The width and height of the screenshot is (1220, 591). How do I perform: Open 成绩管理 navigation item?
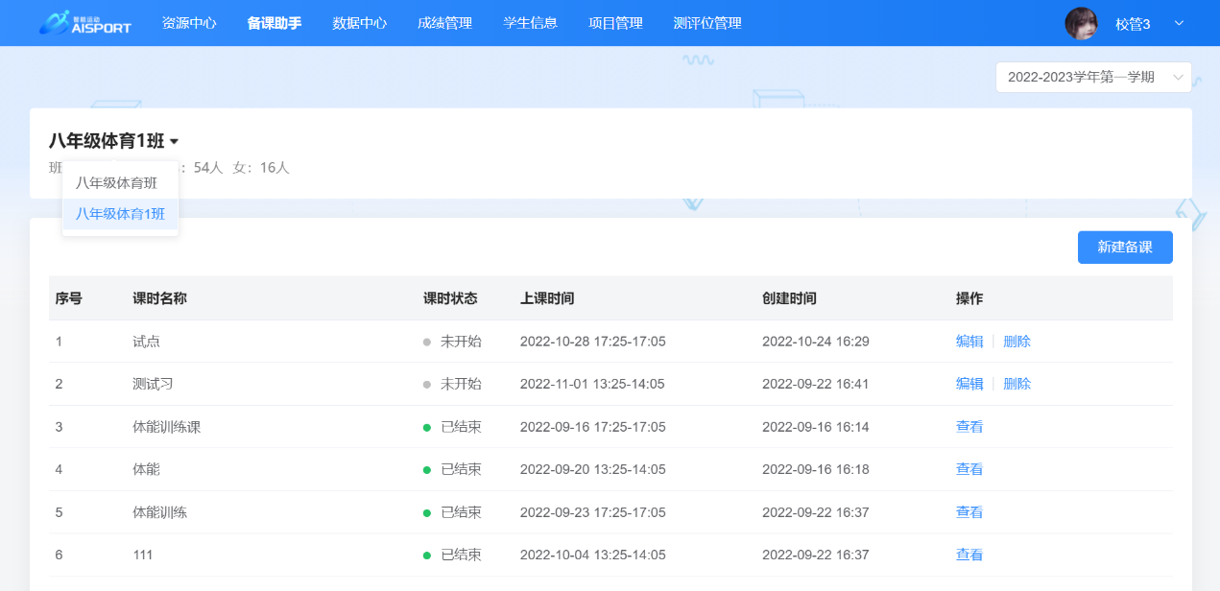point(445,23)
